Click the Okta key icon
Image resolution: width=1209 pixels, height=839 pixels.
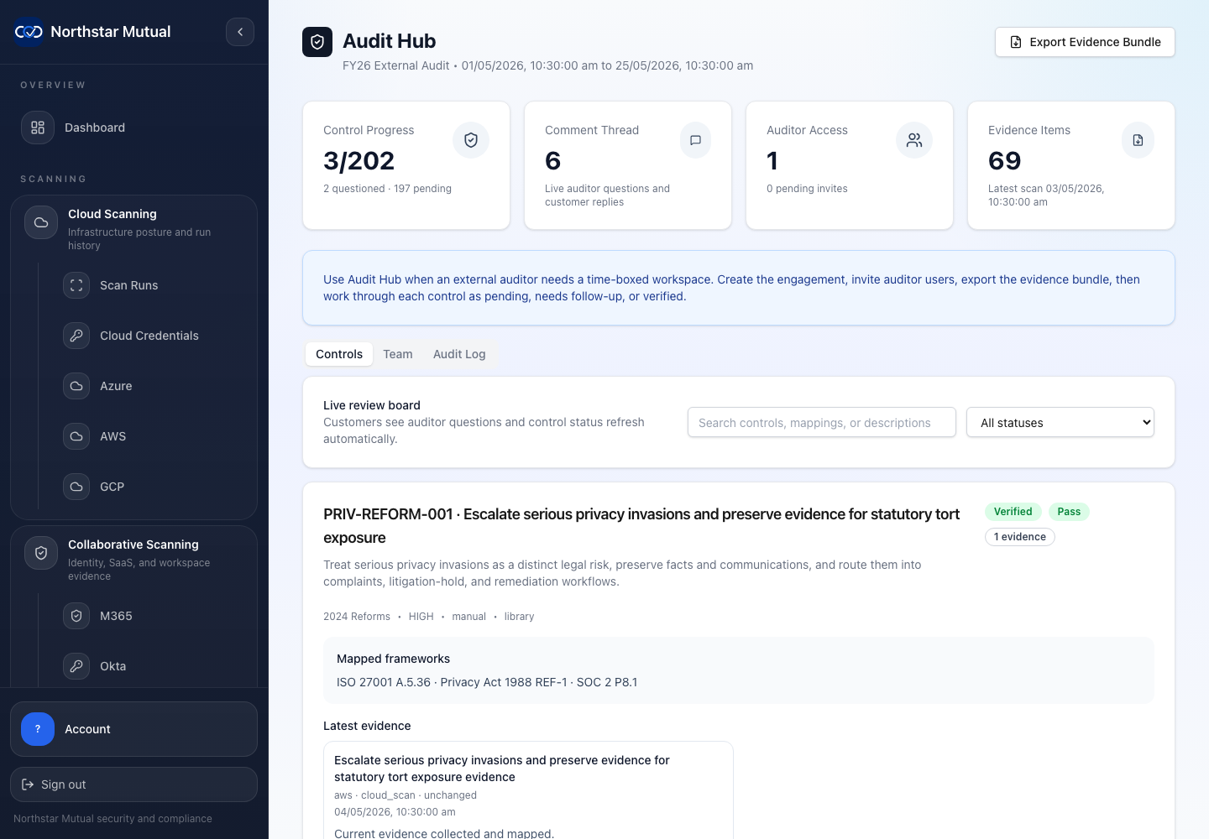(76, 666)
